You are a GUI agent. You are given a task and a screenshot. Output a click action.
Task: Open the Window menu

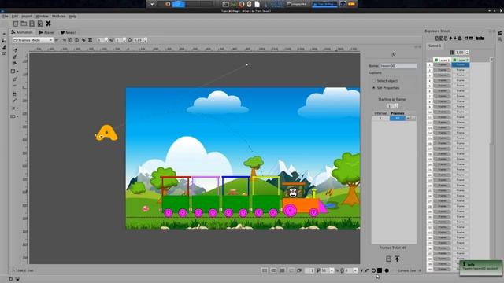[x=42, y=16]
